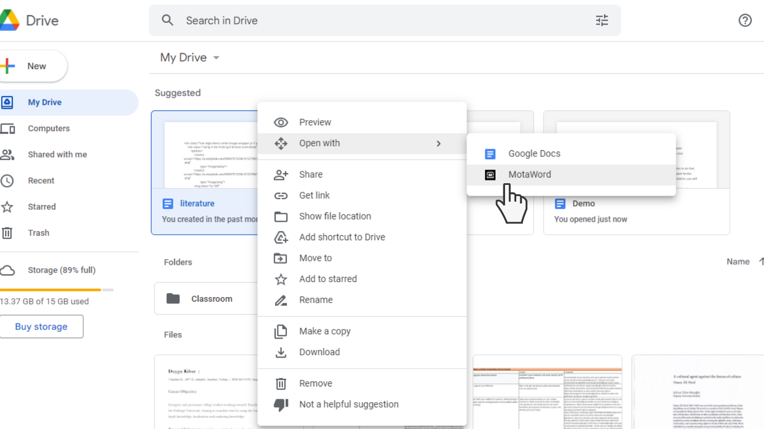Open with Google Docs option
The height and width of the screenshot is (429, 764).
pyautogui.click(x=571, y=154)
